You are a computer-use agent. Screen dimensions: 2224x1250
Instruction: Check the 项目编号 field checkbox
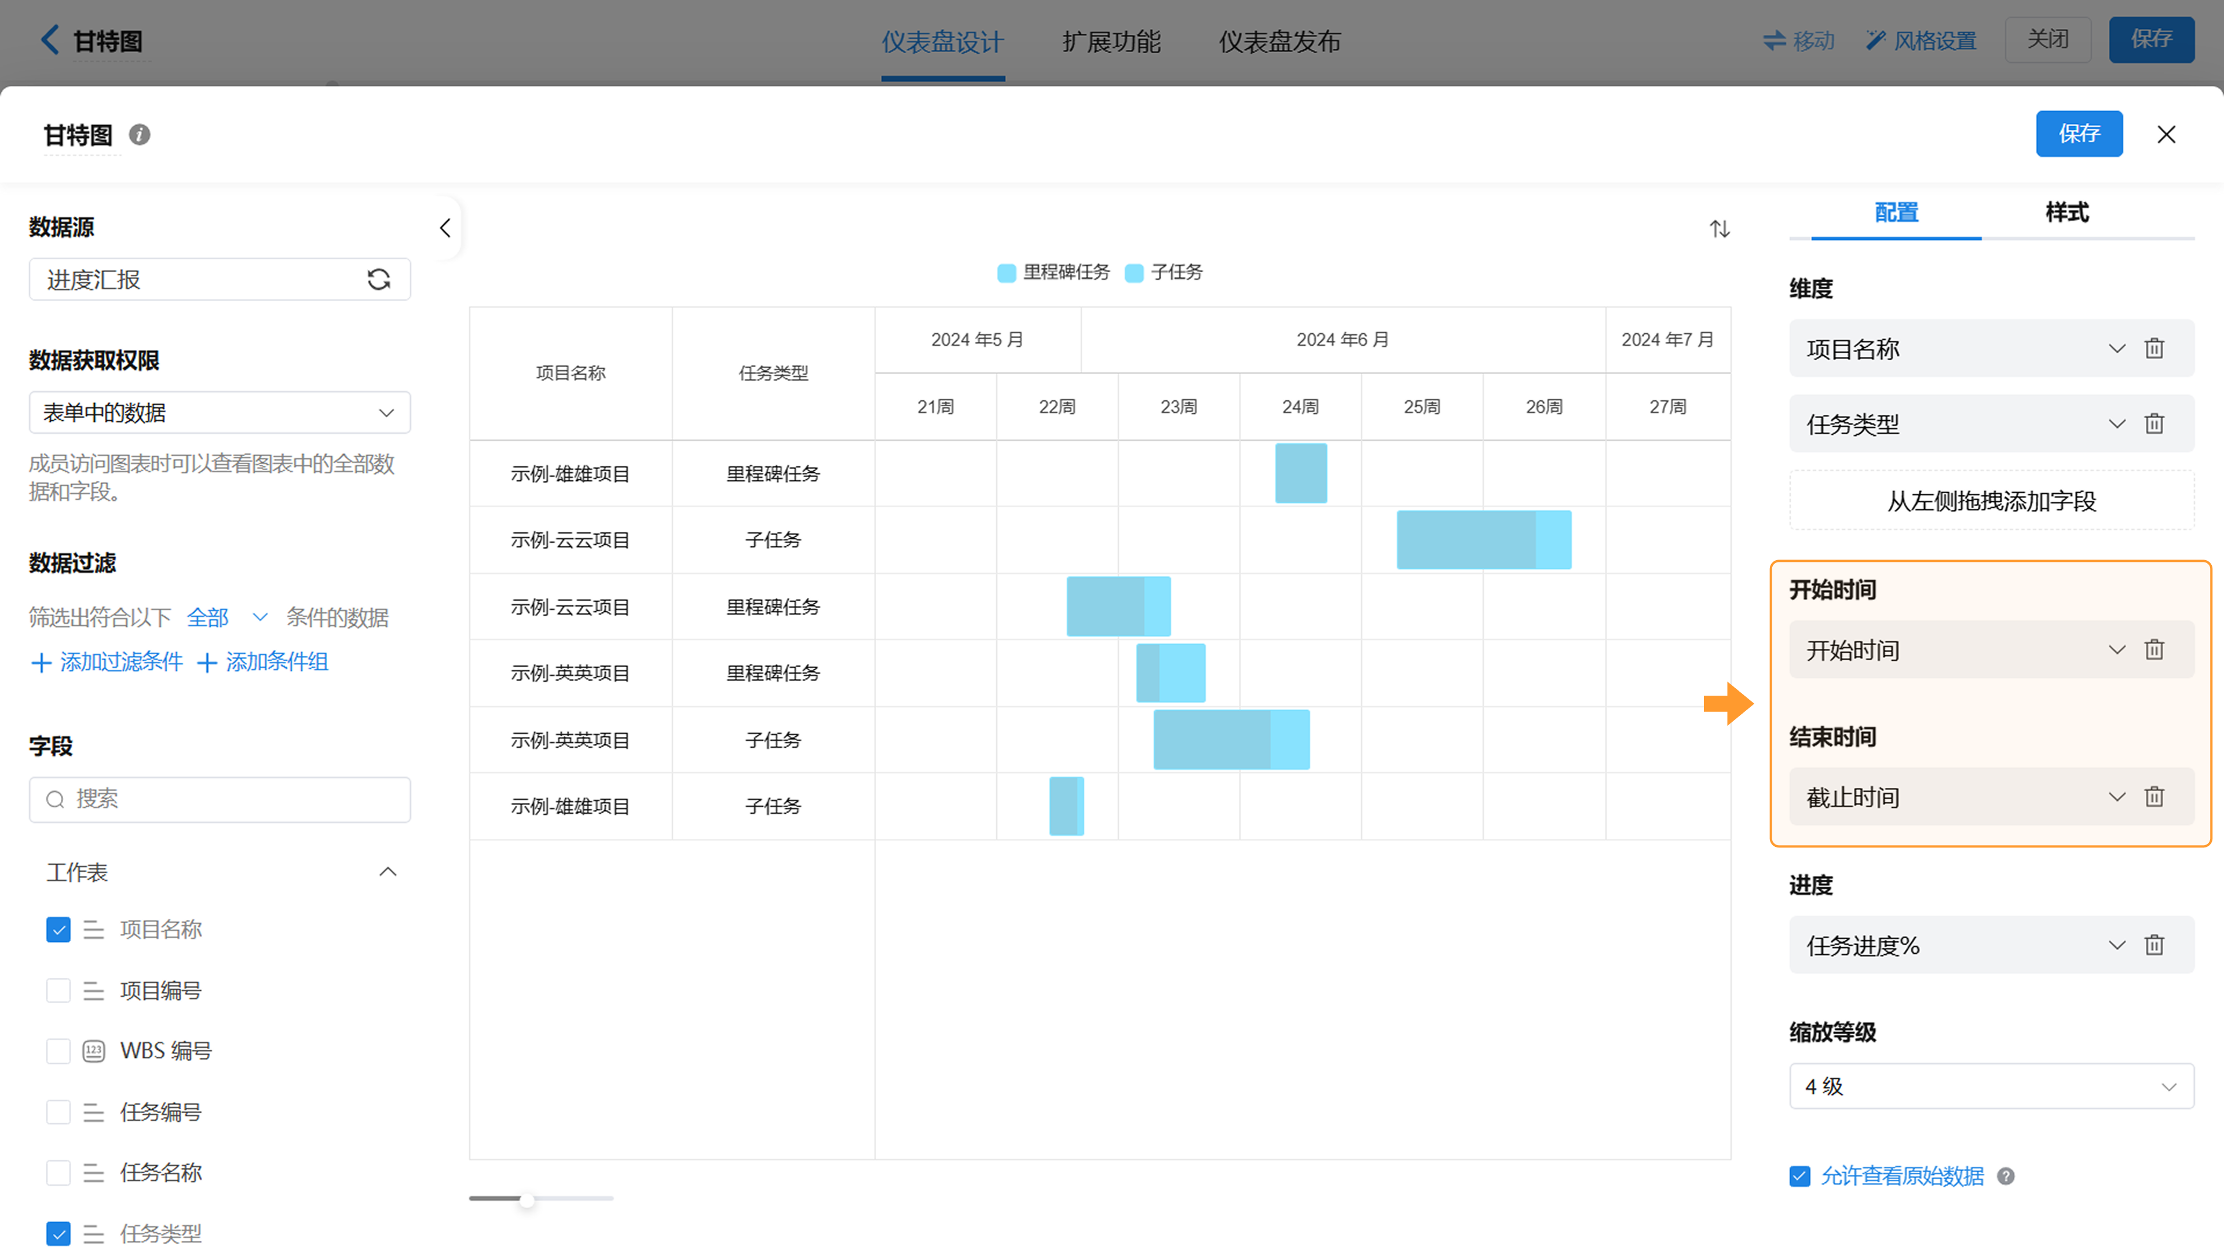click(x=58, y=991)
